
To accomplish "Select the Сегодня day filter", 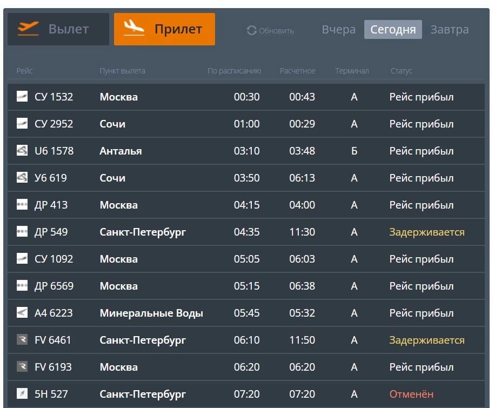I will (393, 29).
